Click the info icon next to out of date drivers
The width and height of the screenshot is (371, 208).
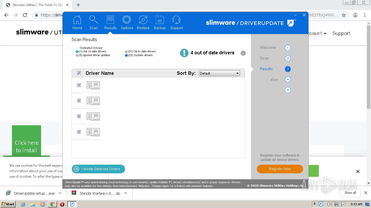tap(243, 53)
